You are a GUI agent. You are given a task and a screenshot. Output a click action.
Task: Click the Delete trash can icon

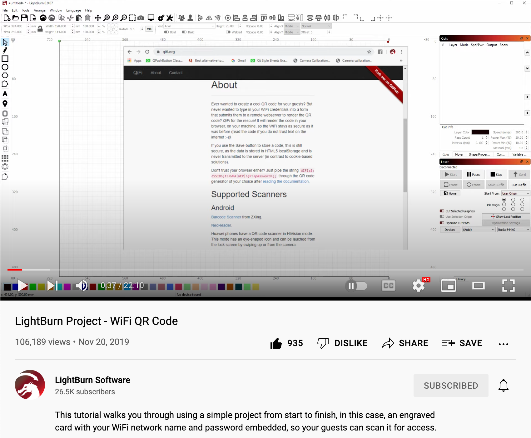click(x=88, y=18)
